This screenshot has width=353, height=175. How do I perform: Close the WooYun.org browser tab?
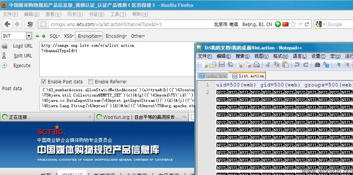point(184,117)
